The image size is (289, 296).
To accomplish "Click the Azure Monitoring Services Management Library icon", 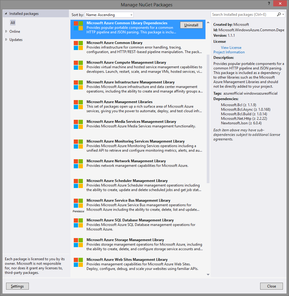I will coord(78,144).
